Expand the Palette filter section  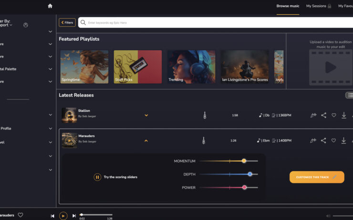pyautogui.click(x=51, y=69)
